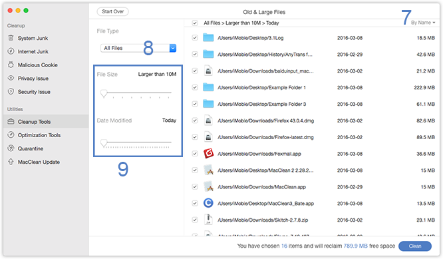Viewport: 443px width, 259px height.
Task: Open Internet Junk in the sidebar
Action: 33,51
